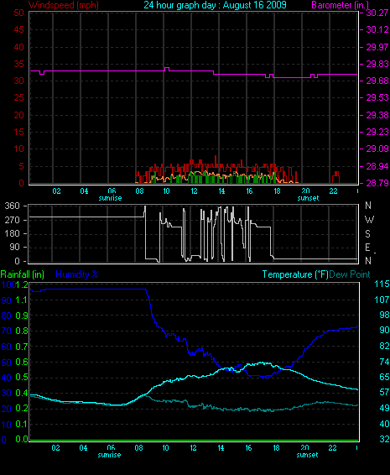This screenshot has height=475, width=390.
Task: Click the 50 mph windspeed scale value
Action: [18, 13]
